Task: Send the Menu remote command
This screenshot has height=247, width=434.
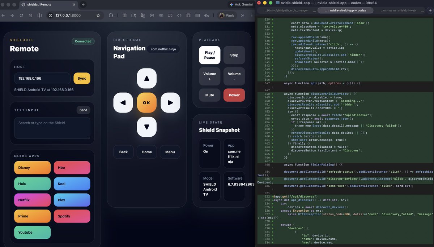Action: 170,152
